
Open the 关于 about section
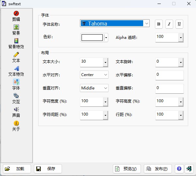[16, 126]
